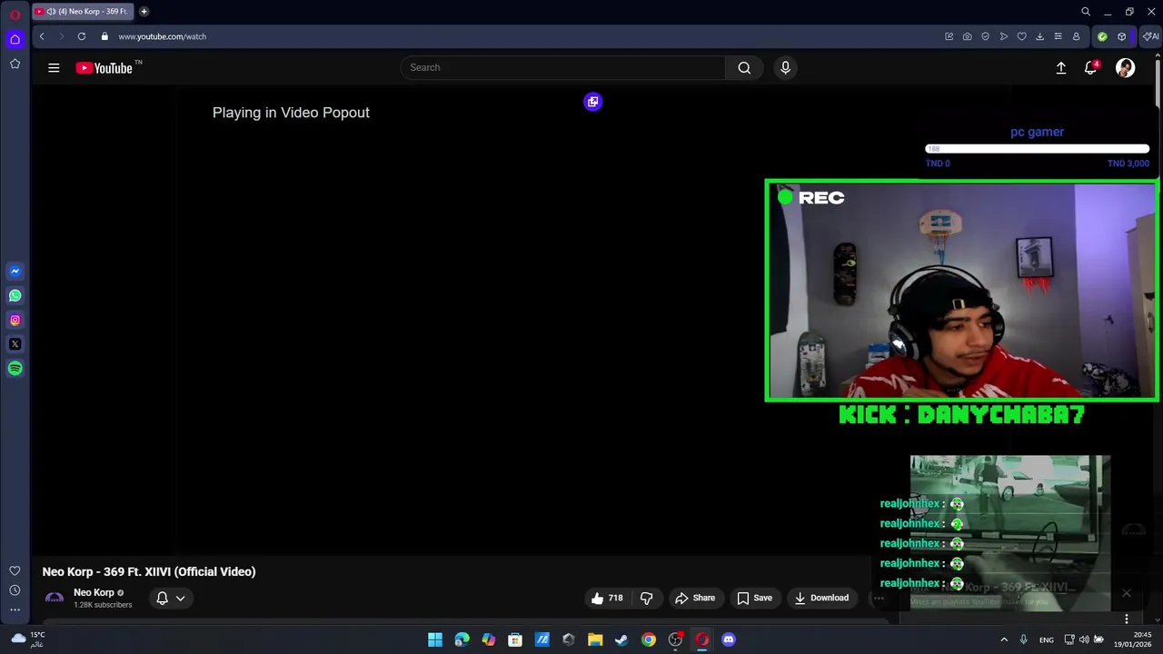Open WhatsApp in Opera sidebar
Image resolution: width=1163 pixels, height=654 pixels.
tap(15, 295)
